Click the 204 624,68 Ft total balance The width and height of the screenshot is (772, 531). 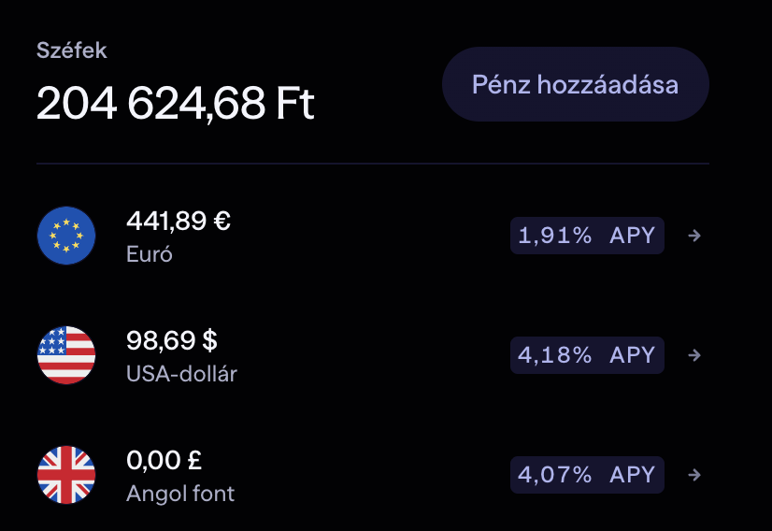click(176, 104)
